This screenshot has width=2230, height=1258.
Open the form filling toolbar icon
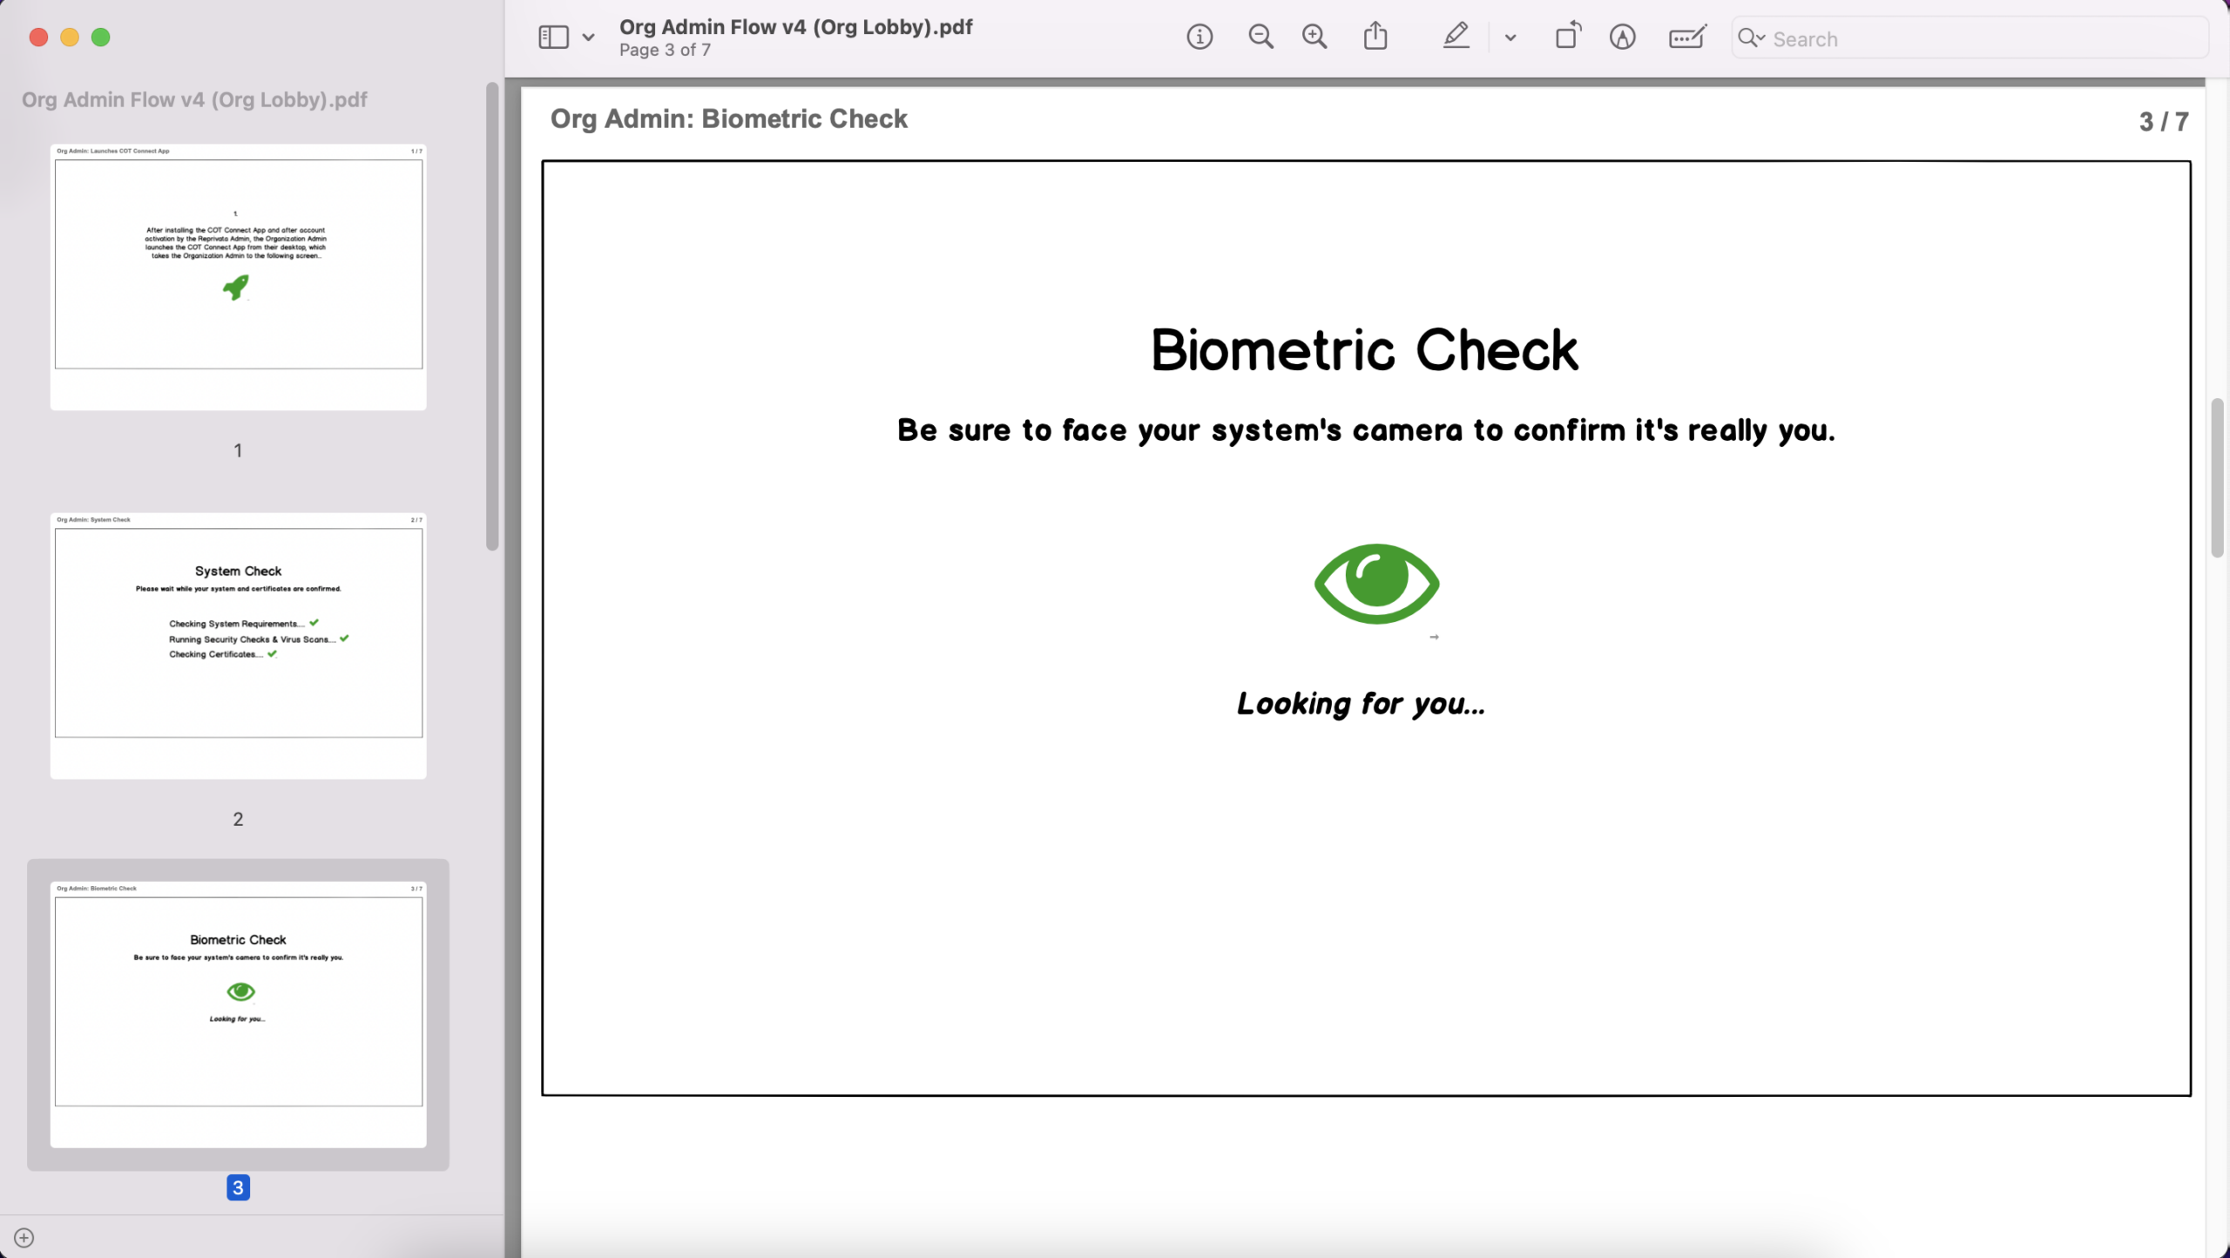tap(1687, 37)
